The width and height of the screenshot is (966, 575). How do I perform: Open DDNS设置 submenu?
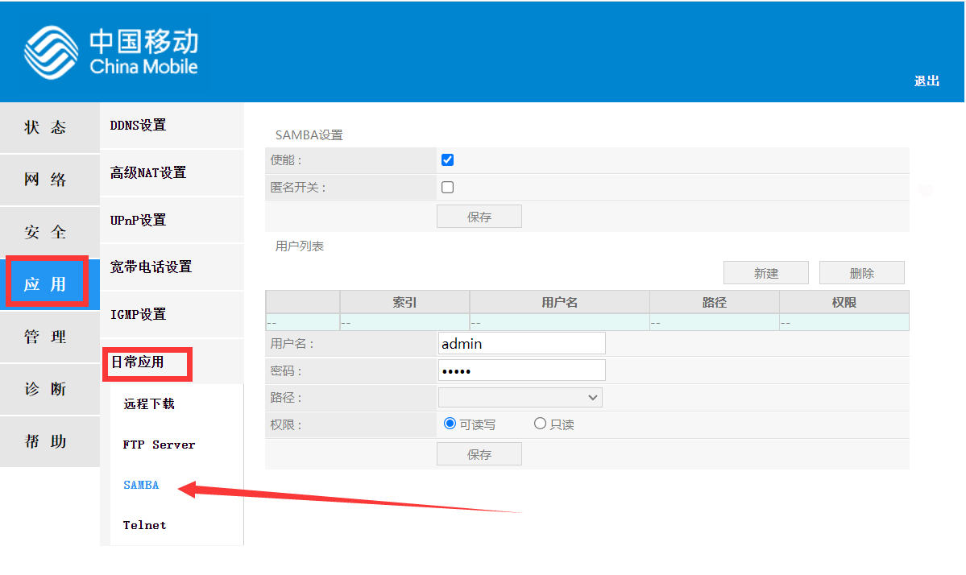(x=172, y=126)
